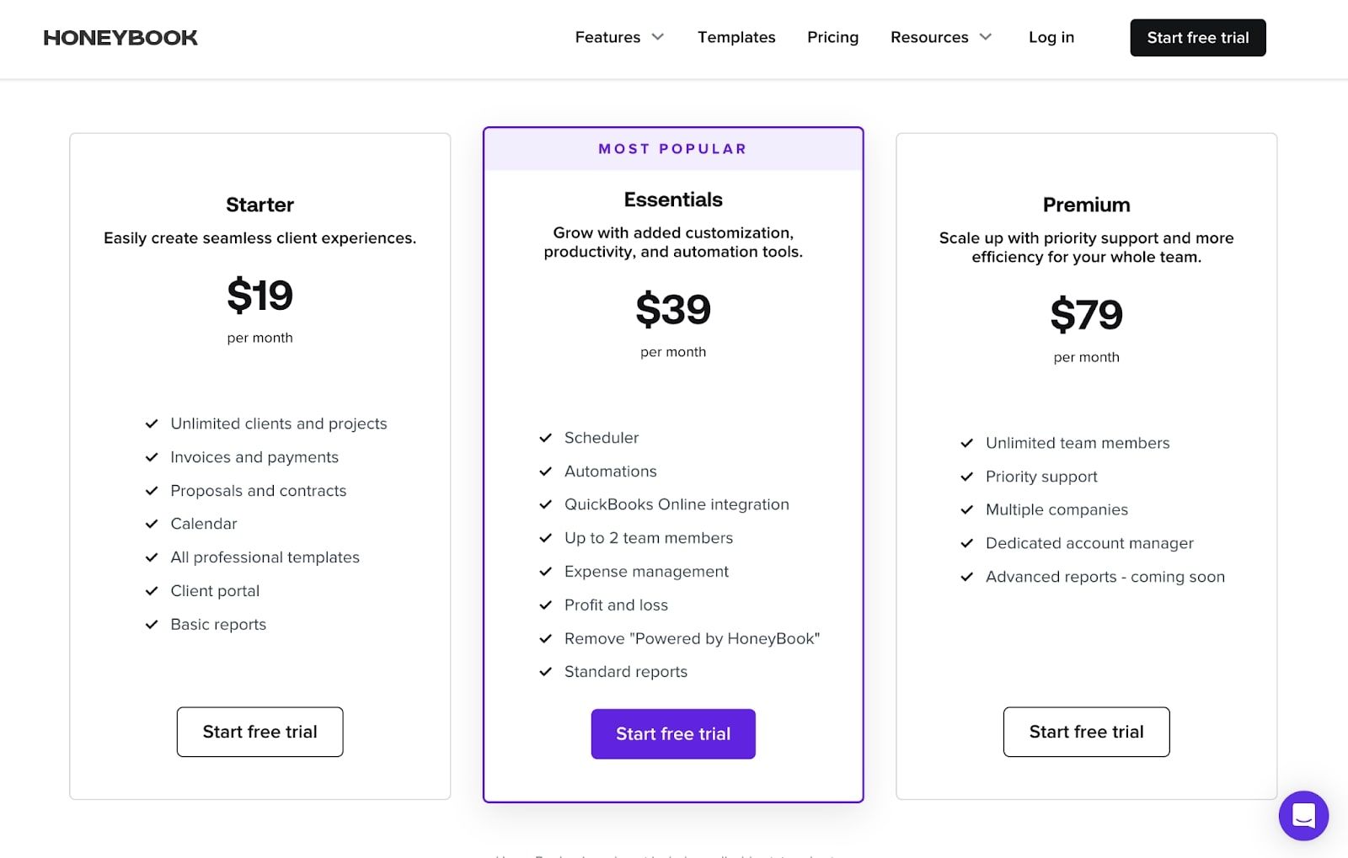Click checkmark beside Profit and loss
Screen dimensions: 1348x858
pos(546,605)
